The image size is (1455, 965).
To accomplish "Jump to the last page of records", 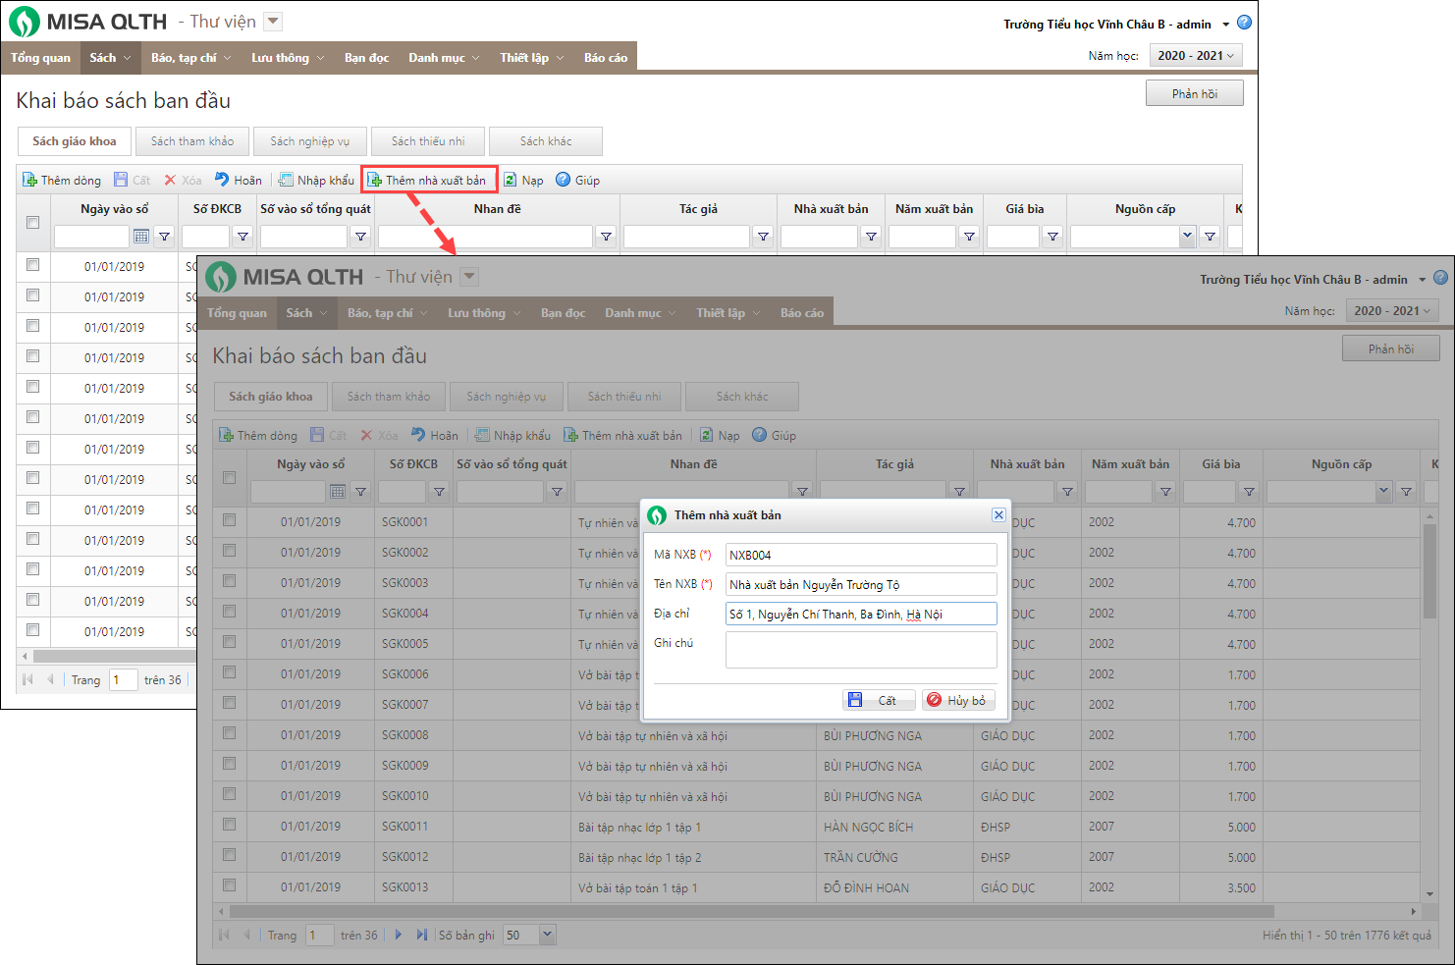I will coord(421,935).
